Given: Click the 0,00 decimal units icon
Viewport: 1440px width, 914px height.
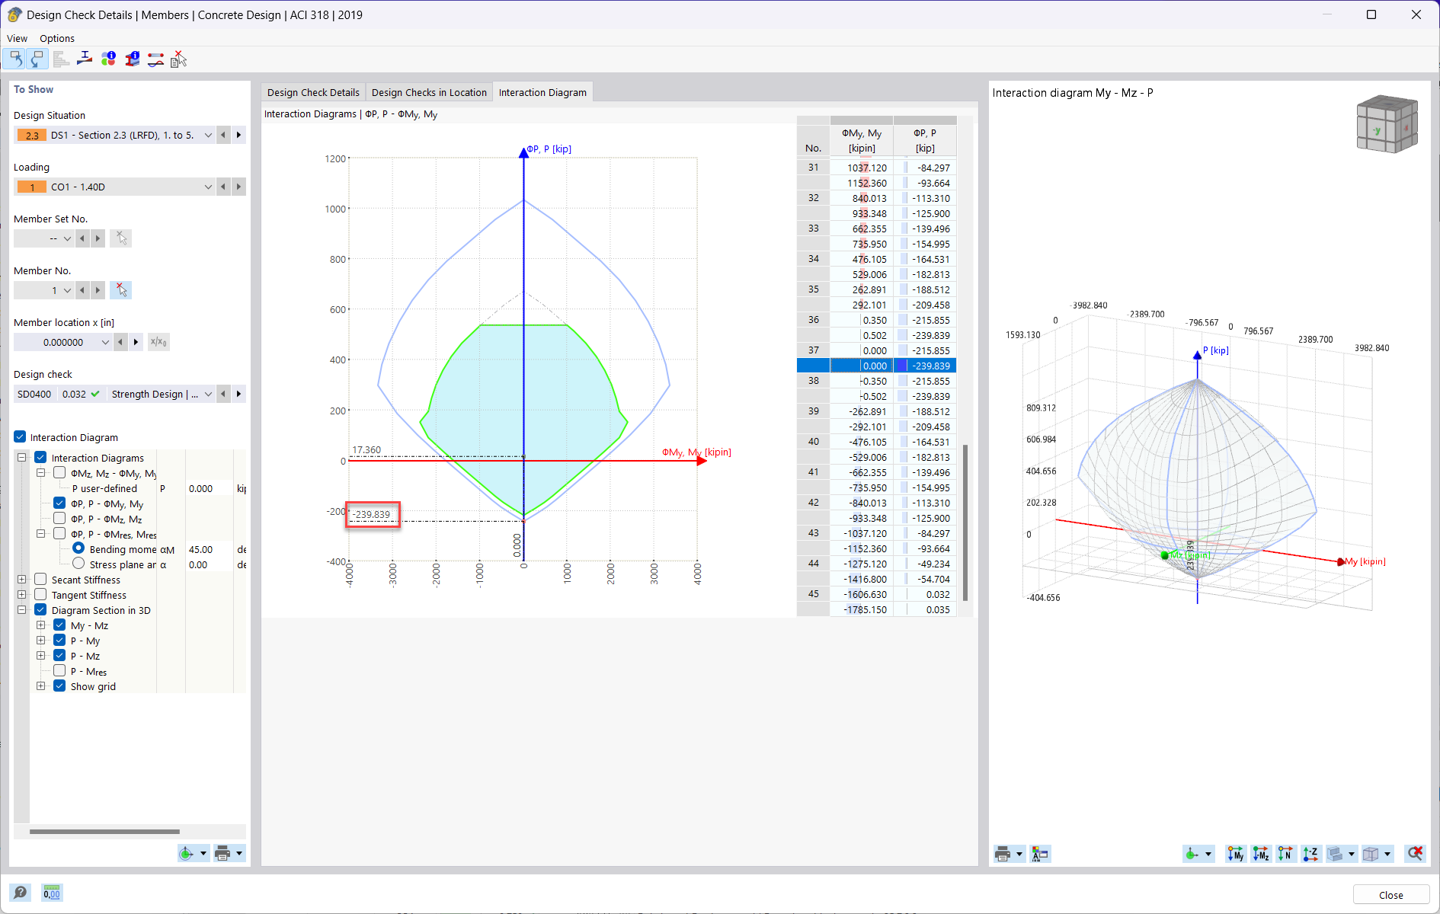Looking at the screenshot, I should 52,893.
